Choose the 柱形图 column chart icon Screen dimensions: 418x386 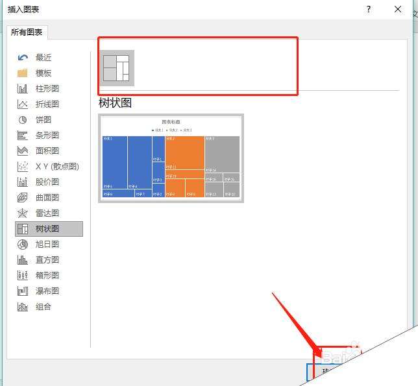(23, 88)
